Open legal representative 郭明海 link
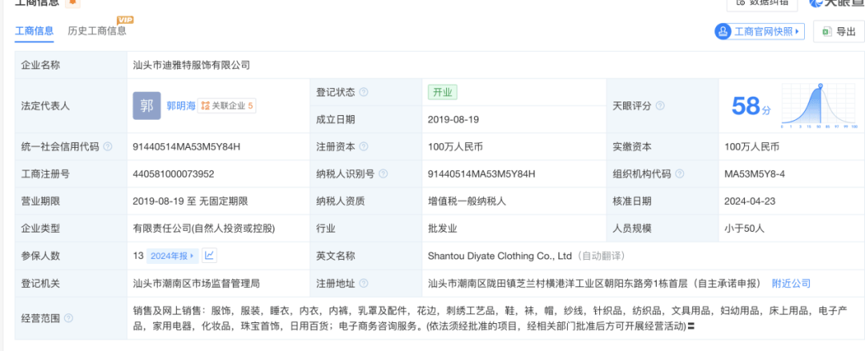865x351 pixels. point(181,106)
